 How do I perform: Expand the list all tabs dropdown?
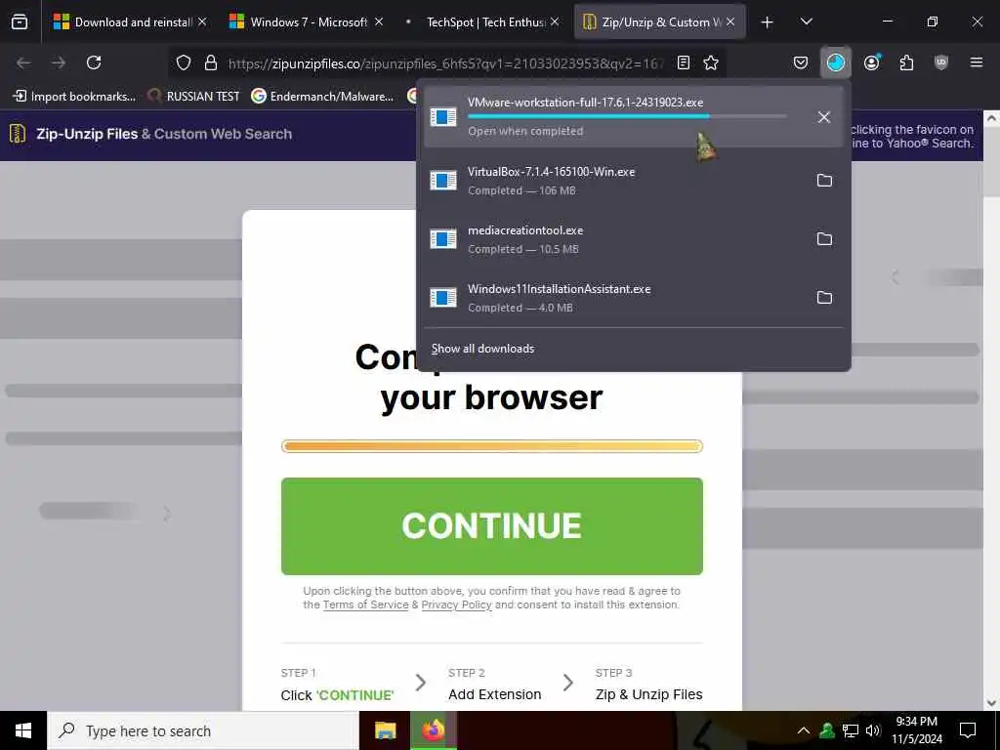click(806, 21)
